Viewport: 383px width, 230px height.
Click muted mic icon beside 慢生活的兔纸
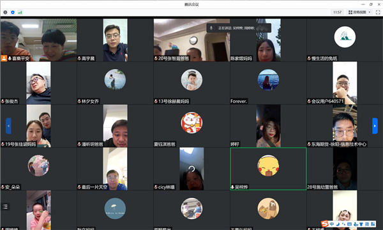[x=309, y=58]
